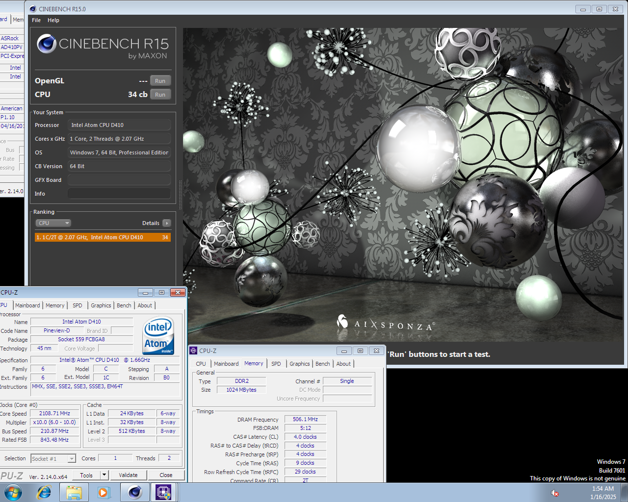Open the File menu in Cinebench
This screenshot has width=628, height=502.
click(x=36, y=20)
